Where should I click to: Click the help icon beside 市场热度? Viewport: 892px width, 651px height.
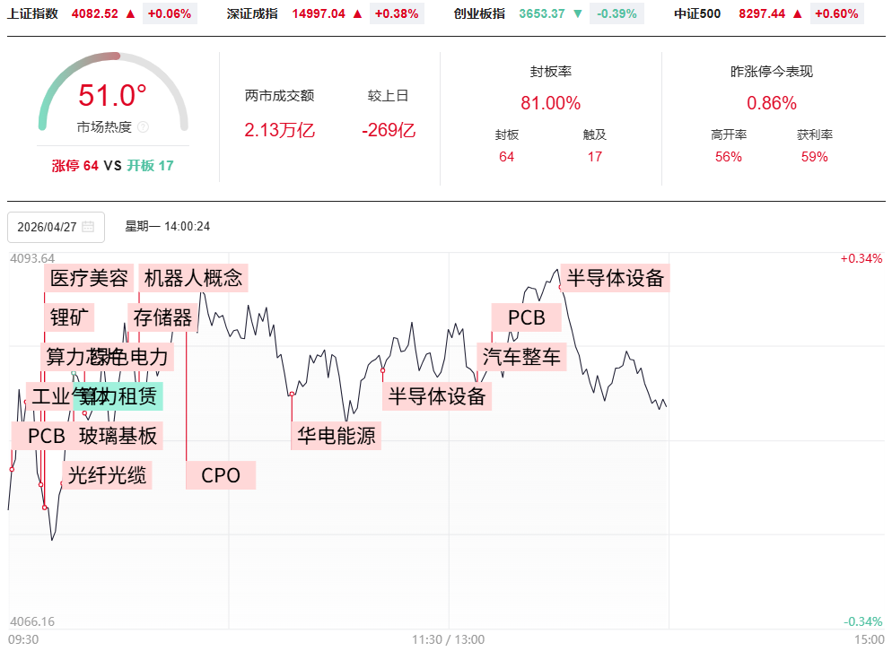[144, 127]
